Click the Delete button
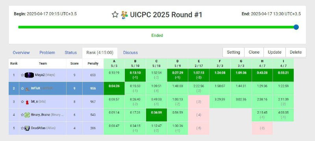The image size is (315, 141). (x=296, y=52)
